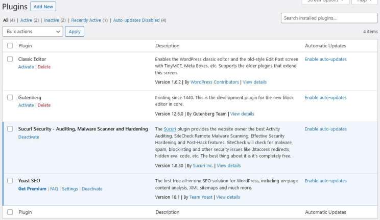Click 'Version 1.6.2' text

click(x=168, y=82)
